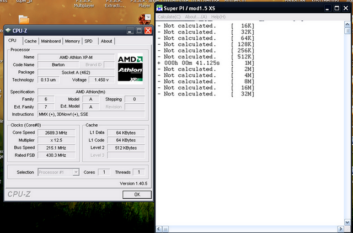
Task: Click the Super PI vertical scrollbar down arrow
Action: click(x=347, y=222)
